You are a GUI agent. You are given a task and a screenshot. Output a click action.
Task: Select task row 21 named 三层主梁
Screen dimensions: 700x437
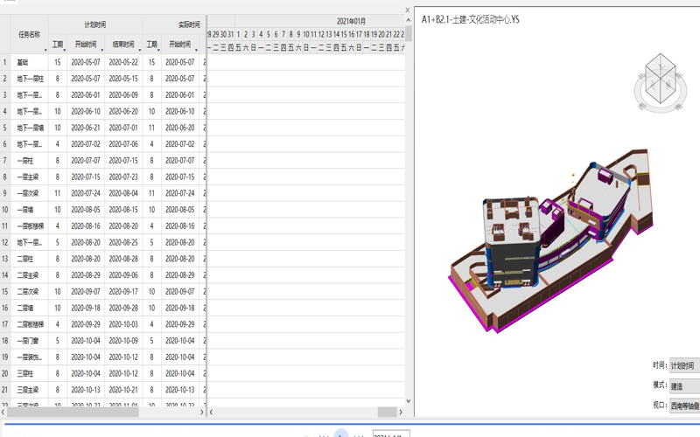[x=28, y=390]
